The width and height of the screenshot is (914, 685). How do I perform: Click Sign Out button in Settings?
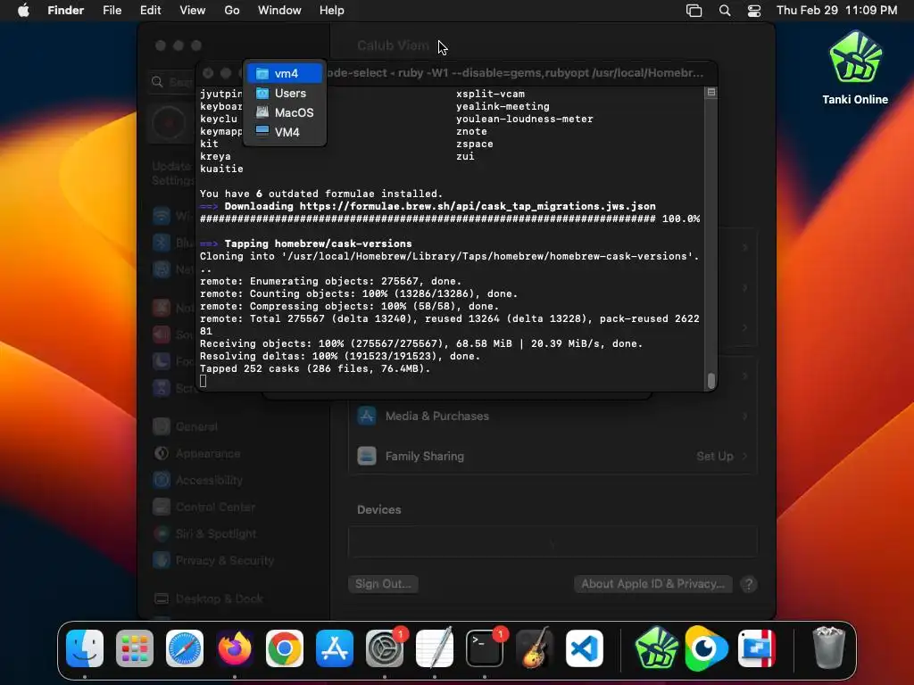coord(383,583)
